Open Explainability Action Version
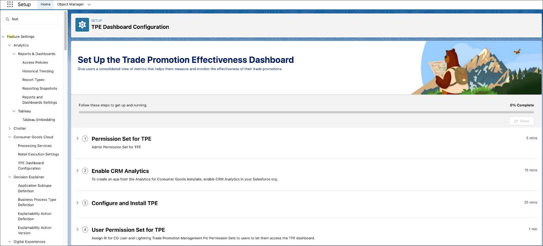Screen dimensions: 543x246 [x=35, y=230]
